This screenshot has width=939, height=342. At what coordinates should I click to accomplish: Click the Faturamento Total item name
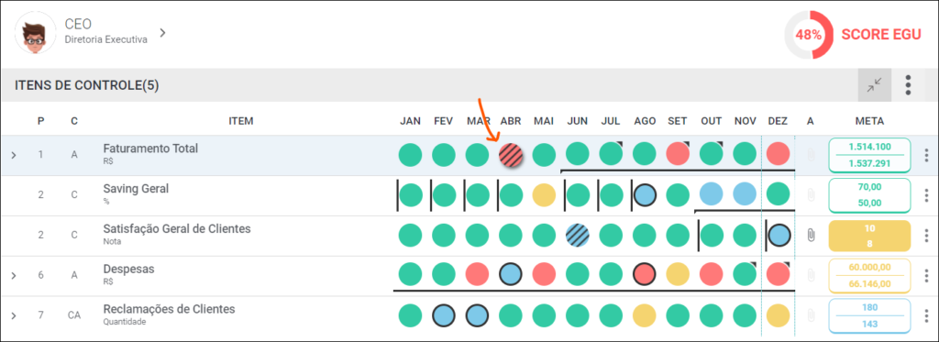pos(150,148)
